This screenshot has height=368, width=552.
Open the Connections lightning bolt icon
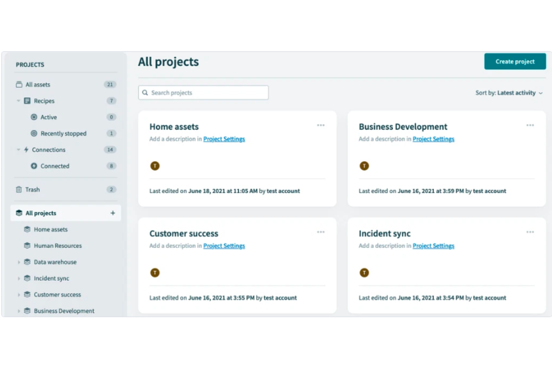tap(26, 150)
